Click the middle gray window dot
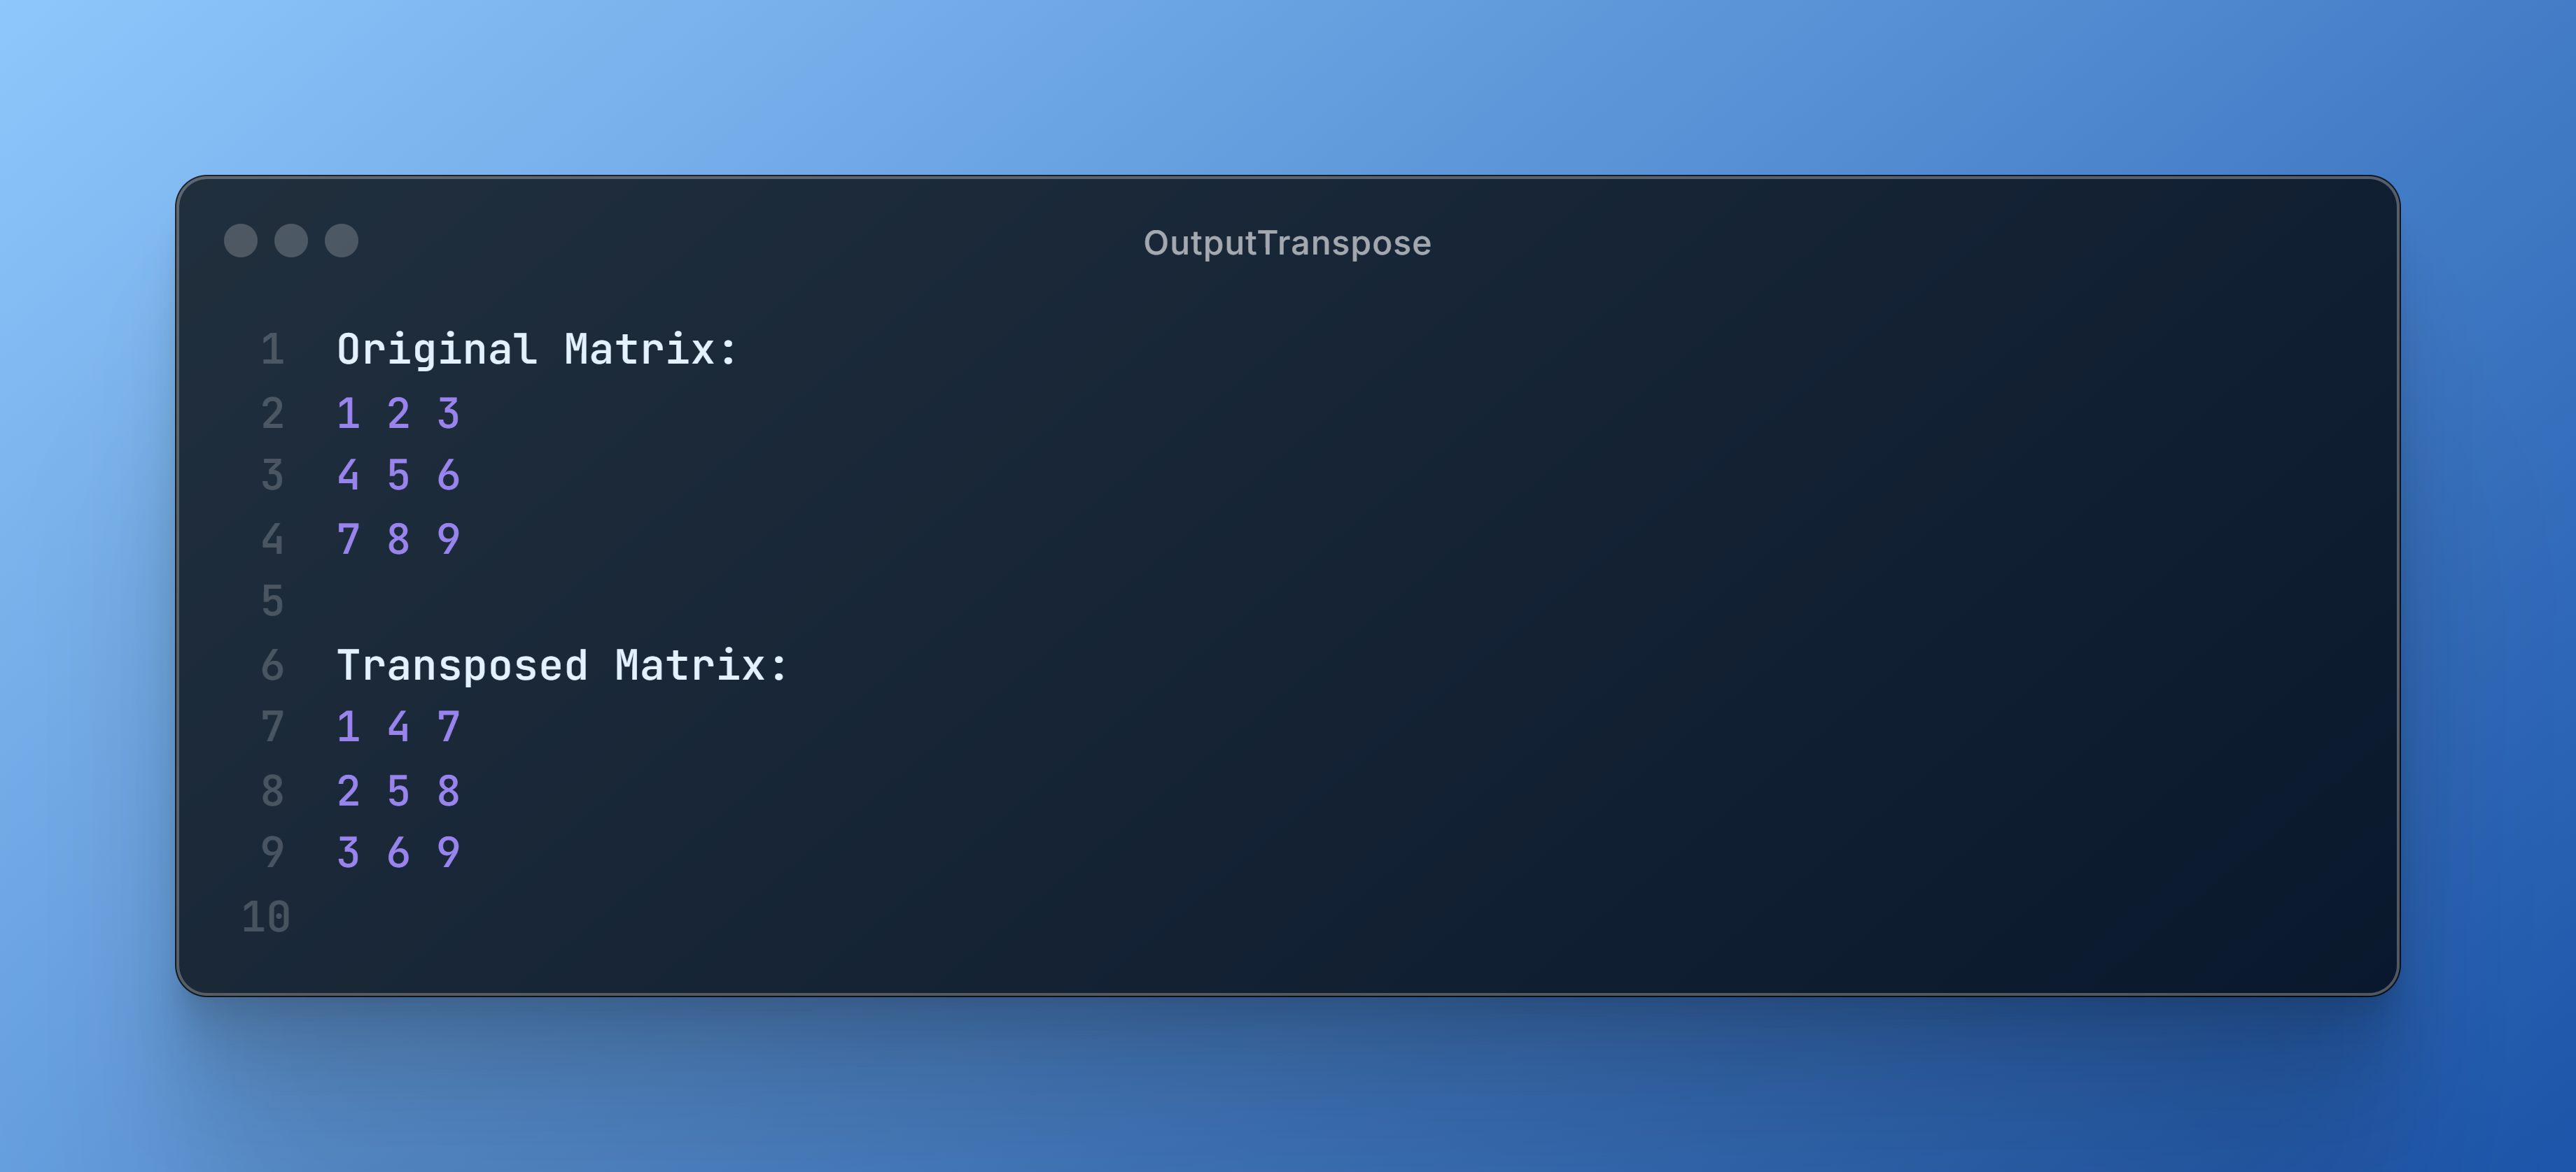Viewport: 2576px width, 1172px height. click(291, 241)
